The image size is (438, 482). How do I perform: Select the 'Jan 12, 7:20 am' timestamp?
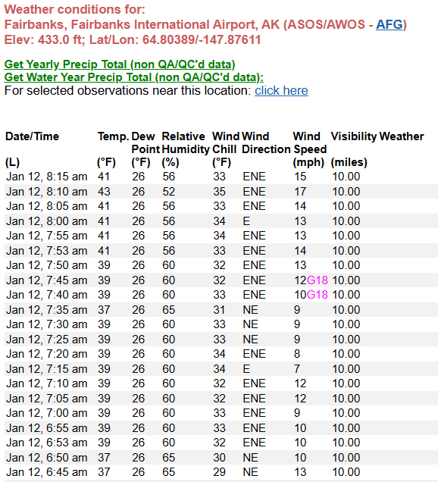[x=47, y=354]
